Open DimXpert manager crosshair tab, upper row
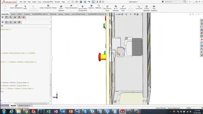The image size is (203, 114). tap(15, 17)
